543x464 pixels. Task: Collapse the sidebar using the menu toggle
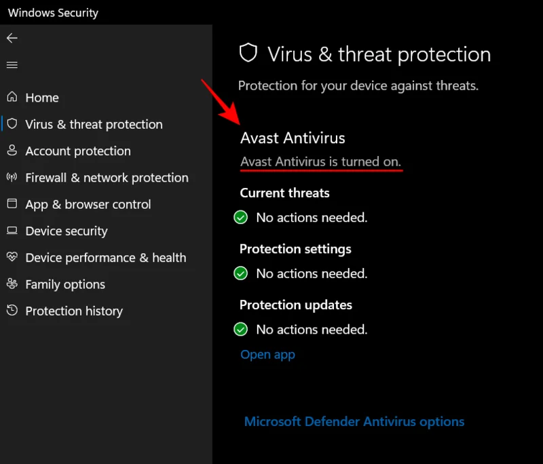[12, 65]
